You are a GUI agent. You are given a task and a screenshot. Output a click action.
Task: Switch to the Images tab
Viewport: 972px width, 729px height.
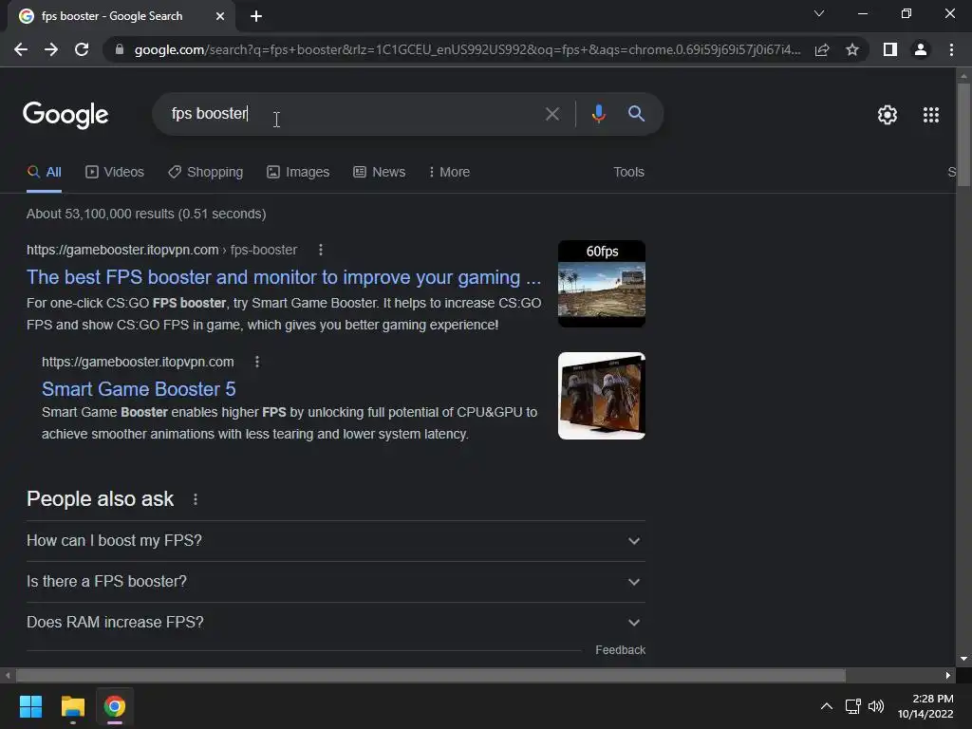[x=298, y=172]
